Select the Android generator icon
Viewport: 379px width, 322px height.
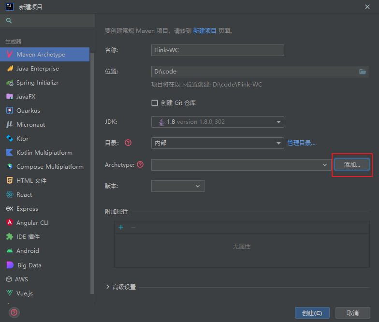[x=9, y=251]
